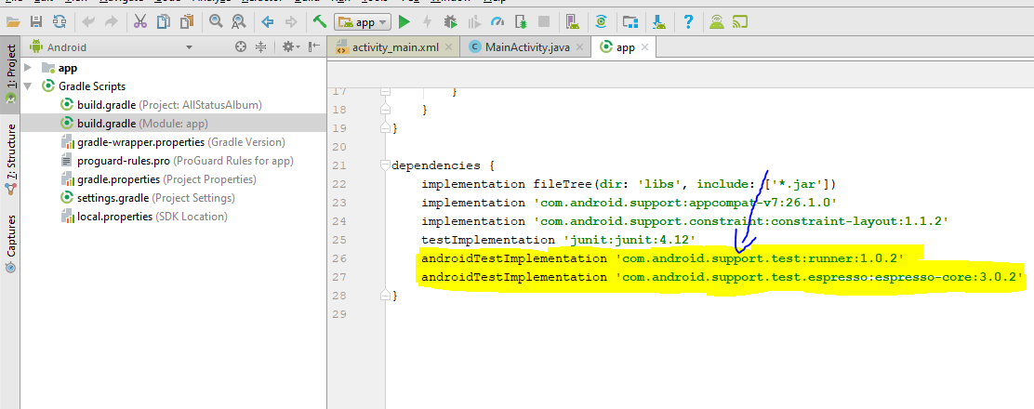Select the app editor tab
This screenshot has width=1034, height=409.
625,47
